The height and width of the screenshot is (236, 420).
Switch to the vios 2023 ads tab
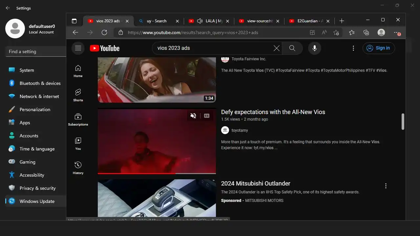point(108,21)
